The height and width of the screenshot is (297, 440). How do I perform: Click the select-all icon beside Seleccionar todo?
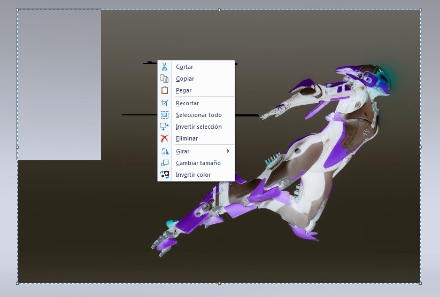[x=165, y=115]
